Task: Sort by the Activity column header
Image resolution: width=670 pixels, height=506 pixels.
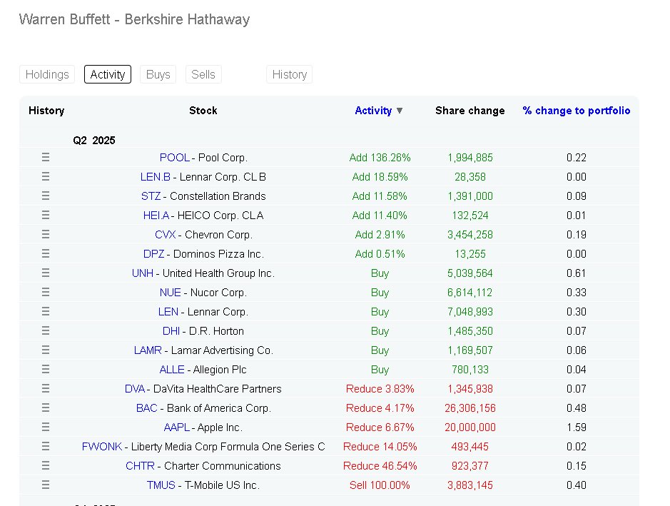Action: [x=374, y=111]
